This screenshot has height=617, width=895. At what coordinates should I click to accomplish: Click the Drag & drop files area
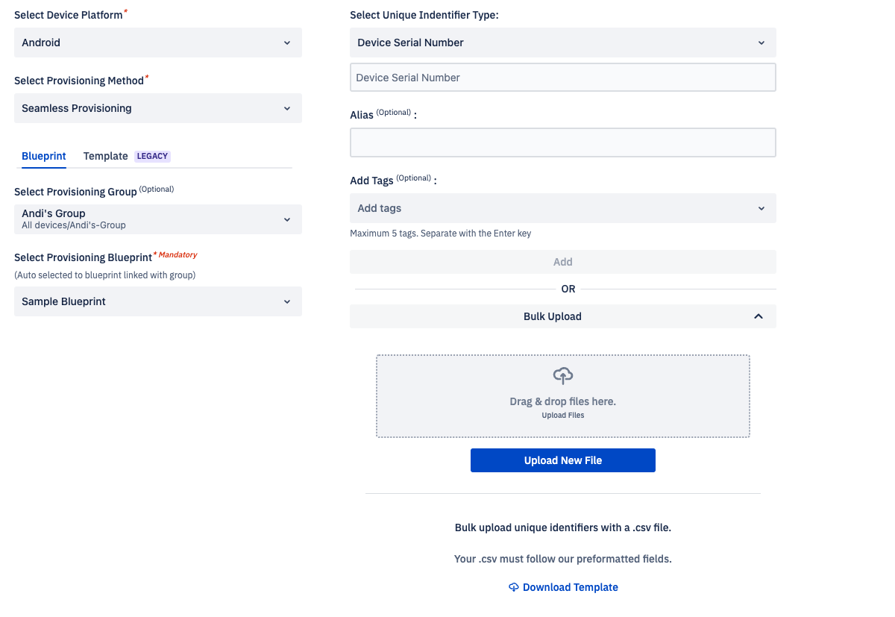click(563, 396)
